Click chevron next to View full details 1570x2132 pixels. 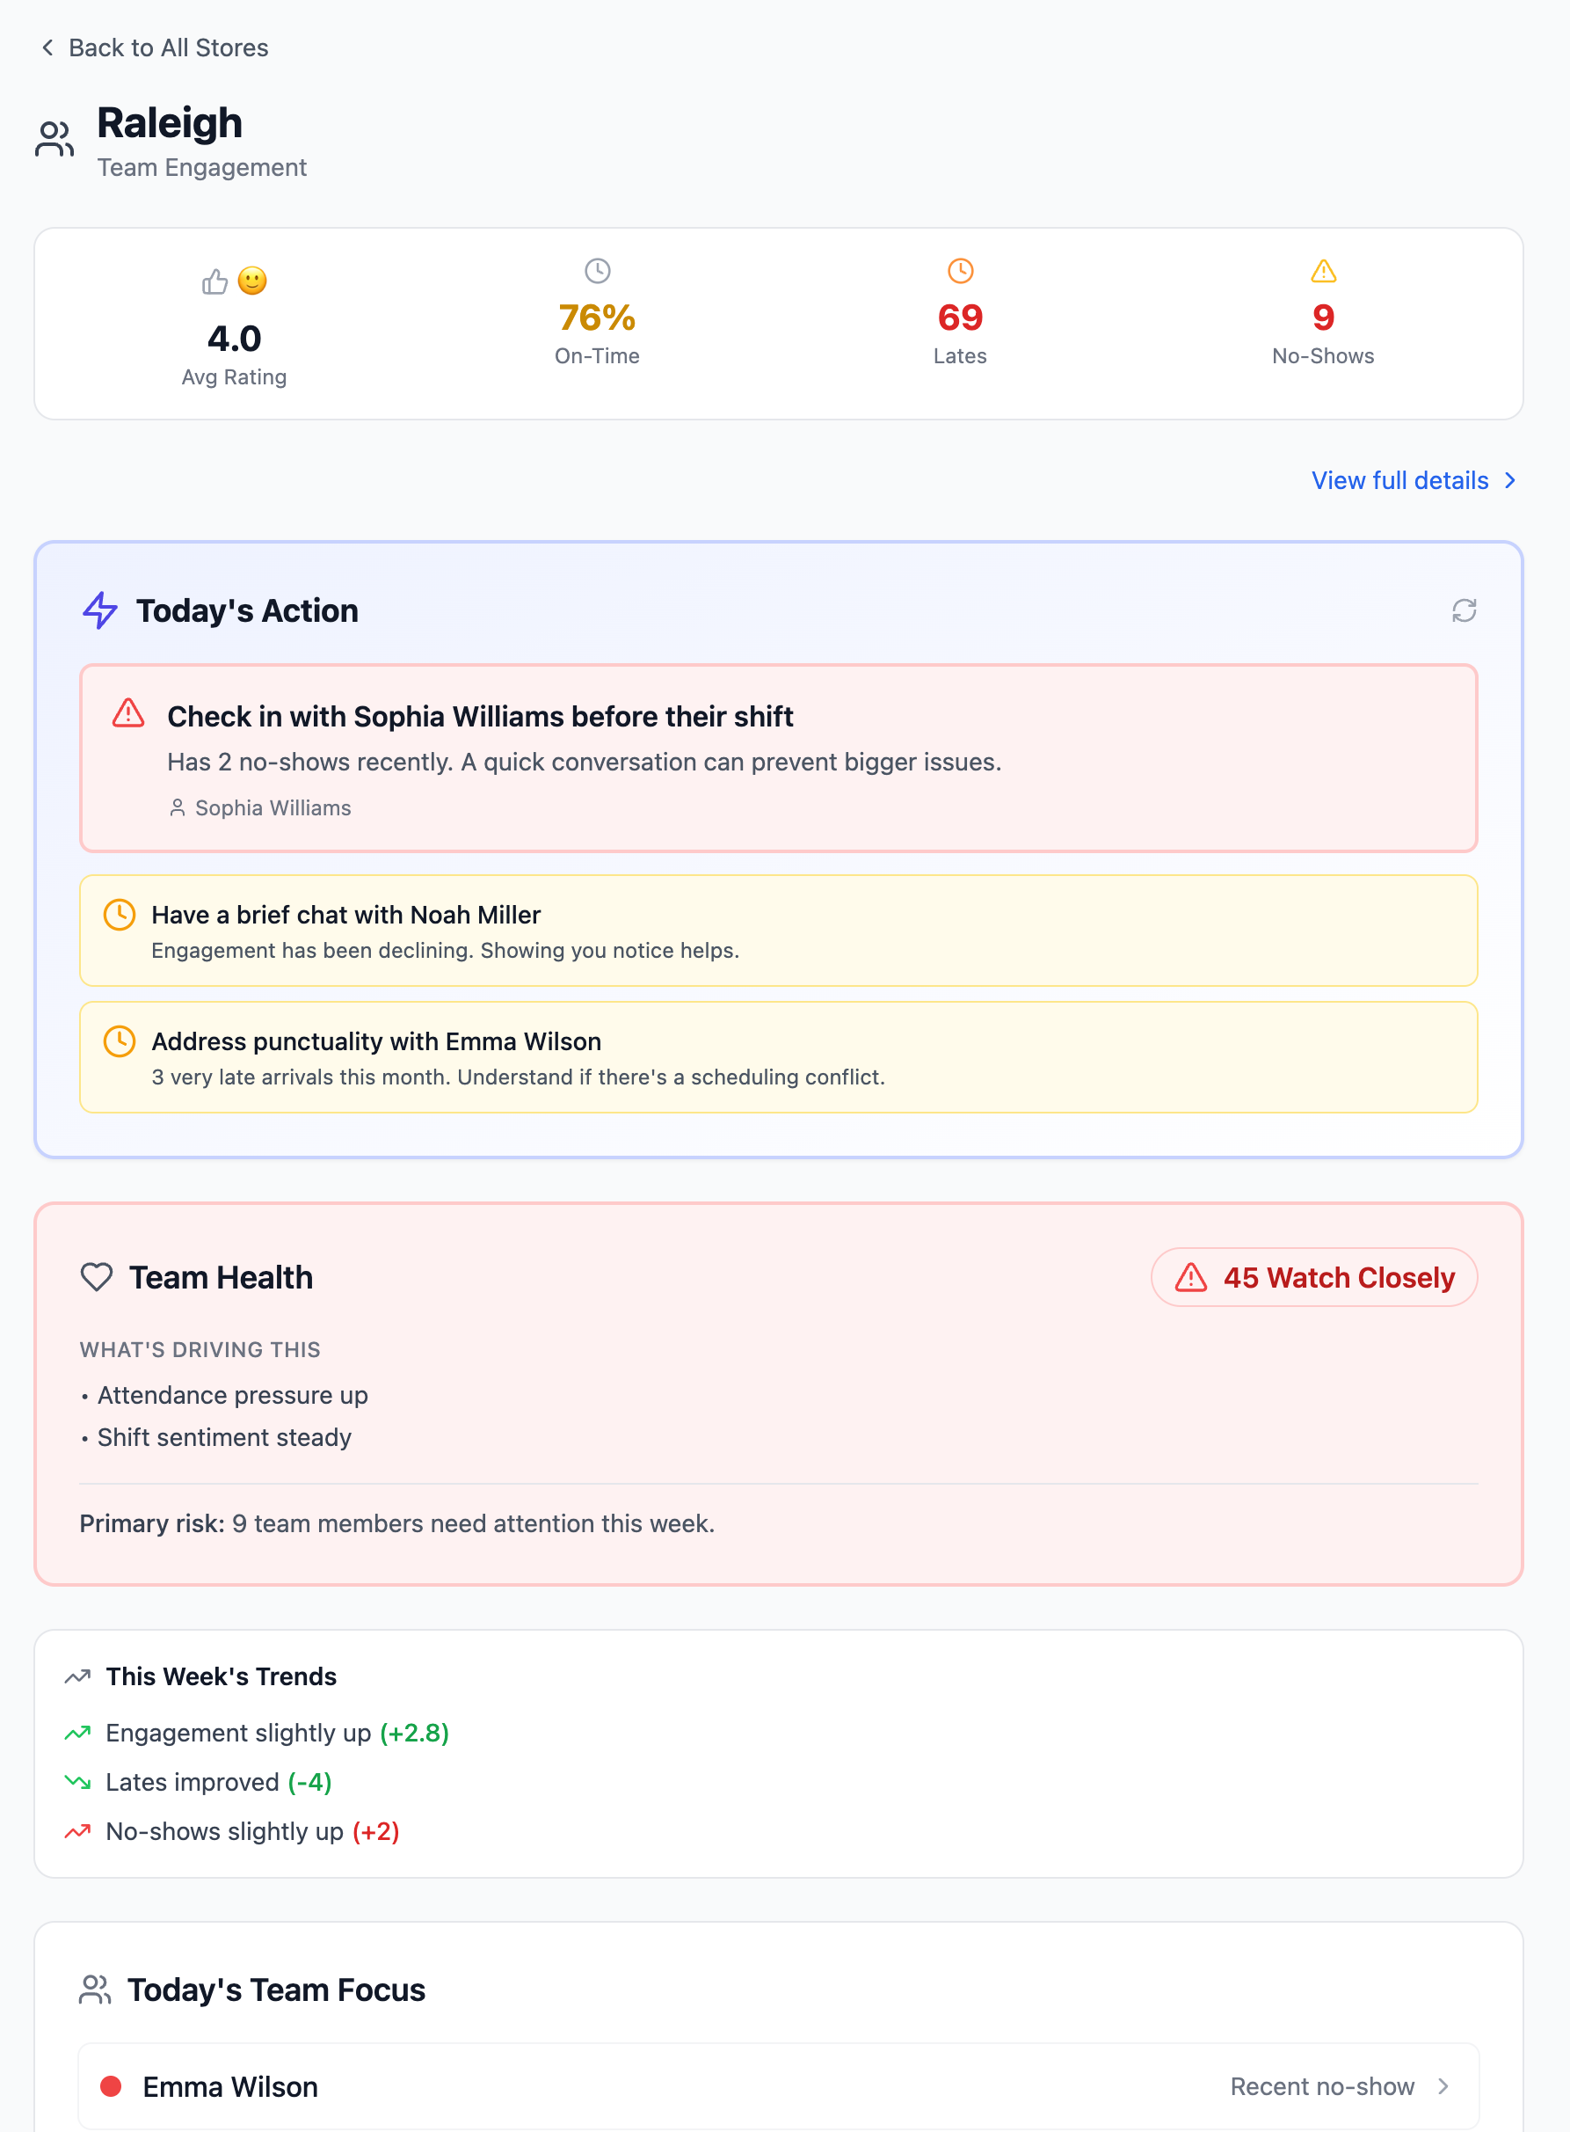pyautogui.click(x=1510, y=480)
